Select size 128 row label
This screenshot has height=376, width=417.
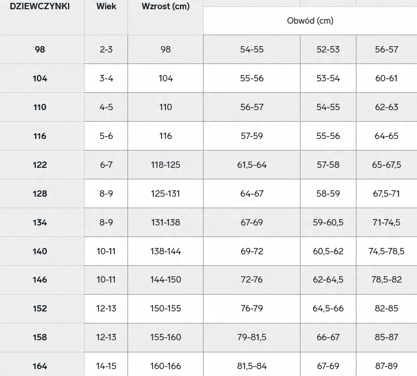point(40,194)
